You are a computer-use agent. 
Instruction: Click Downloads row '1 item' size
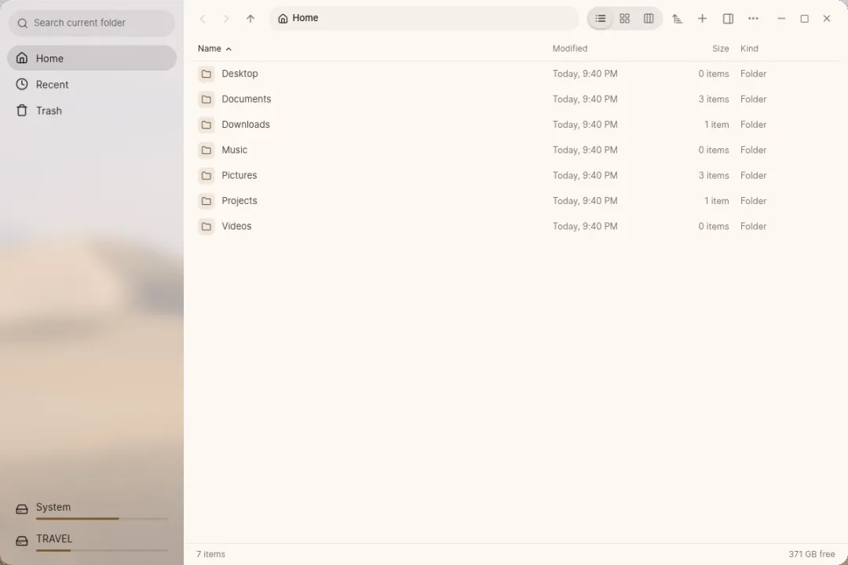(716, 124)
